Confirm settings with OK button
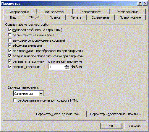This screenshot has height=132, width=149. coord(111,126)
